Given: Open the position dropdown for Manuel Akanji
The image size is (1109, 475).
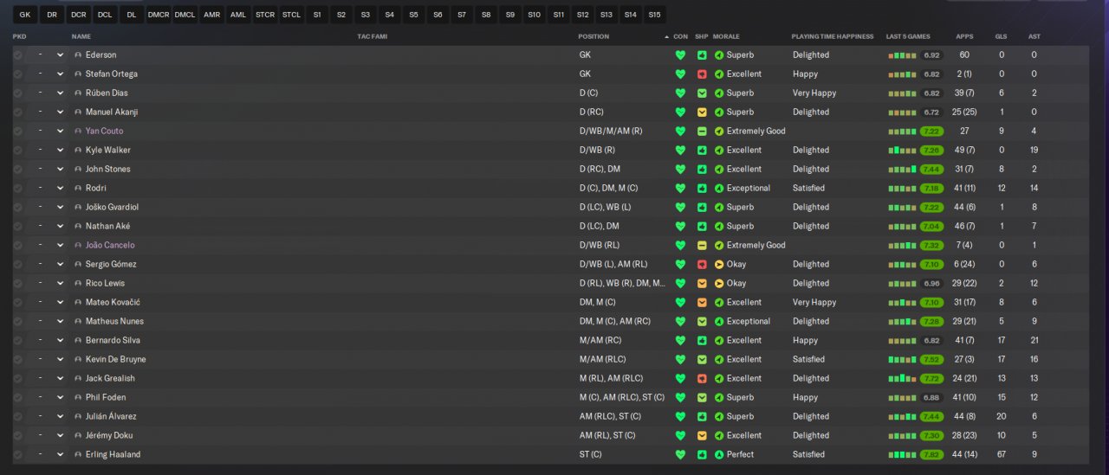Looking at the screenshot, I should click(48, 112).
